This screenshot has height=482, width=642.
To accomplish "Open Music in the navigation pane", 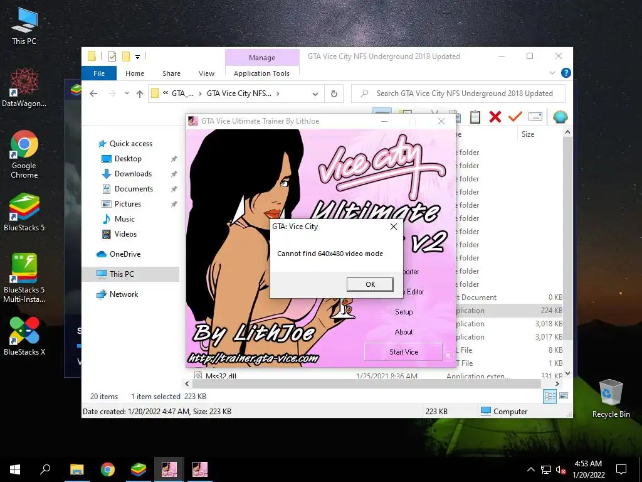I will point(124,219).
